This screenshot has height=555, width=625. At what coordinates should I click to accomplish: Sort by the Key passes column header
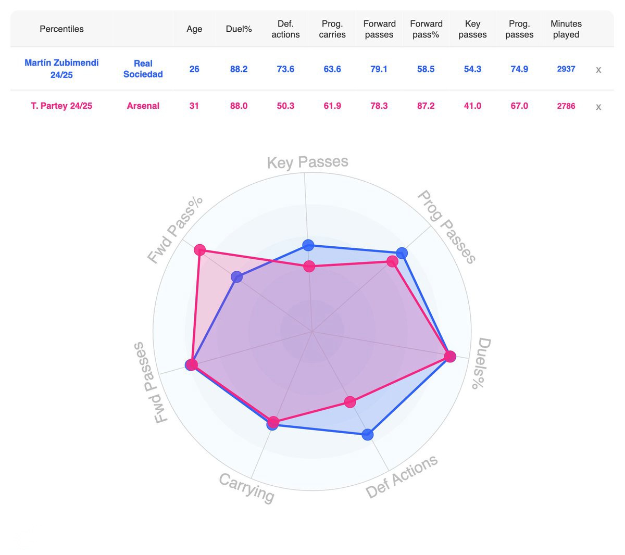click(x=472, y=29)
